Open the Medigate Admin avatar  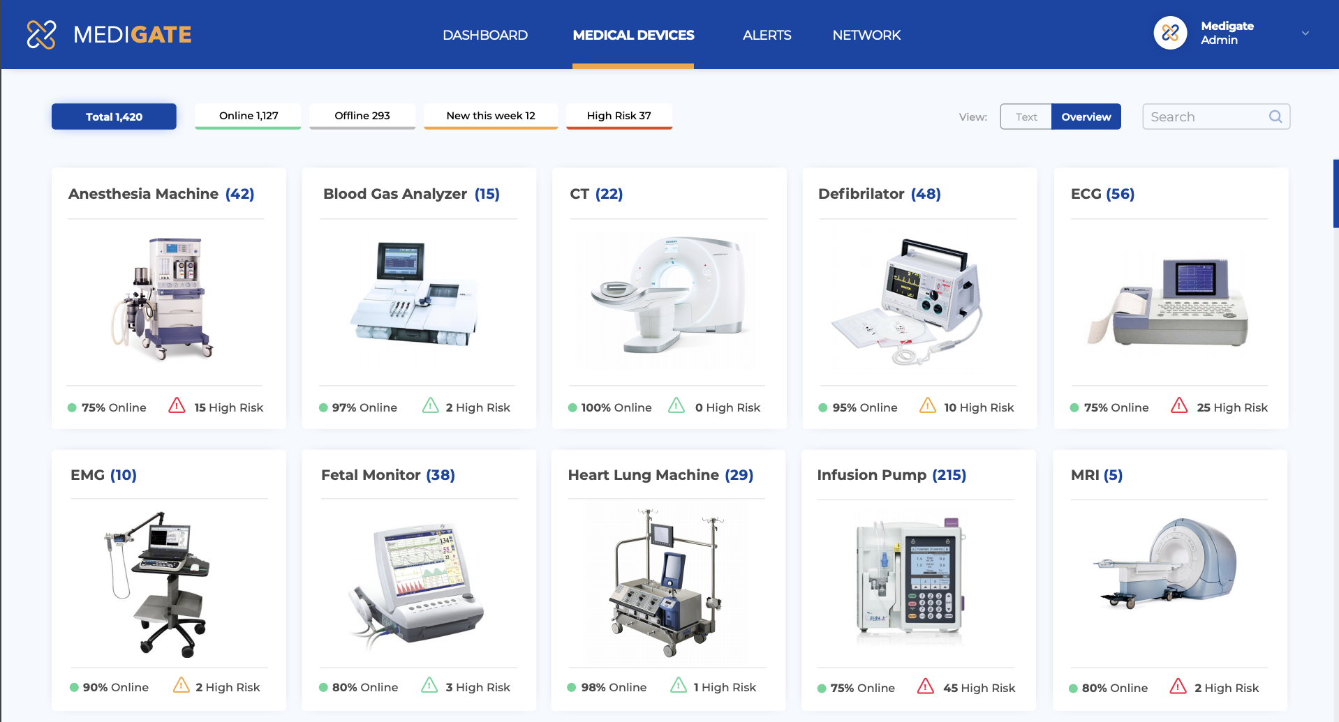(x=1170, y=33)
